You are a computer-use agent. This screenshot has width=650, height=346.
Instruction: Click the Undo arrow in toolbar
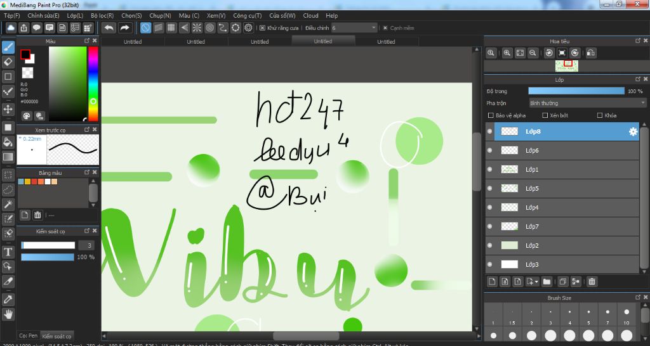point(109,28)
